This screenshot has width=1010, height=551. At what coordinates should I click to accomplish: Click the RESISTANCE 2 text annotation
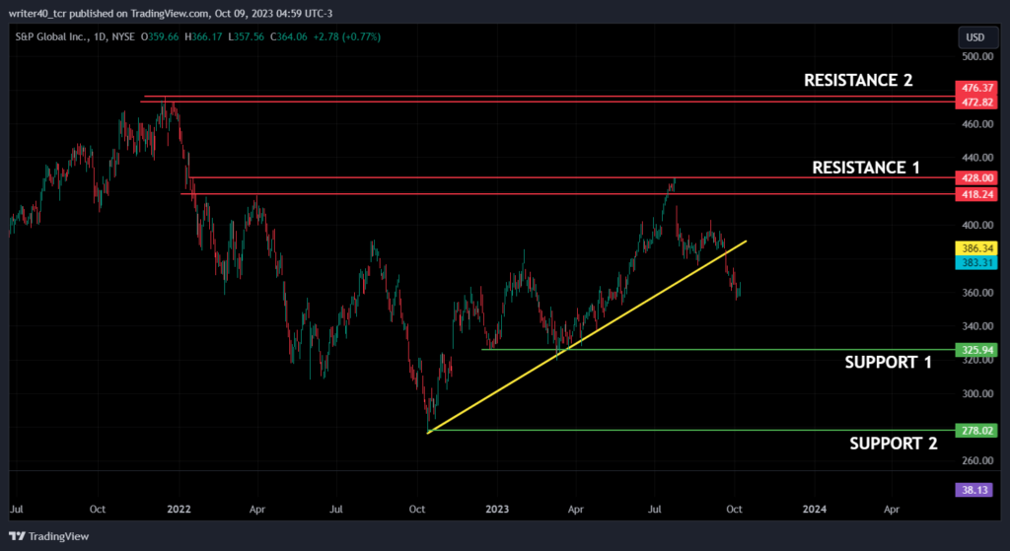tap(858, 80)
